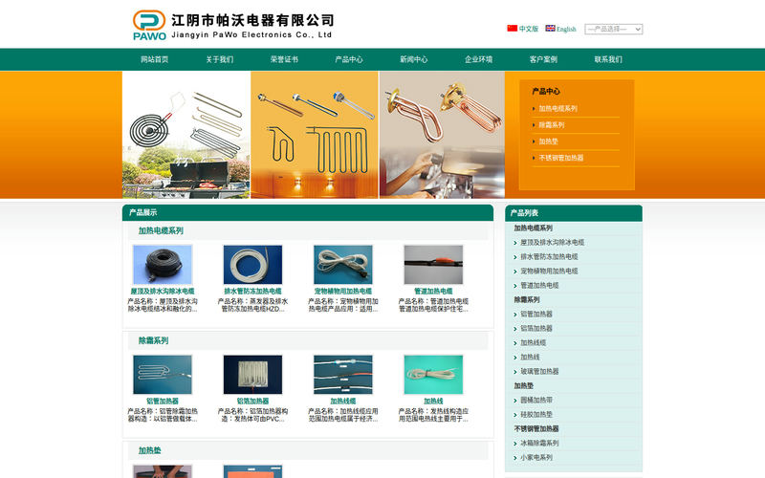
Task: Open pipe heating cable thumbnail
Action: pyautogui.click(x=433, y=265)
